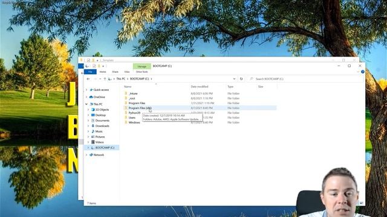Open the File tab

click(x=90, y=72)
